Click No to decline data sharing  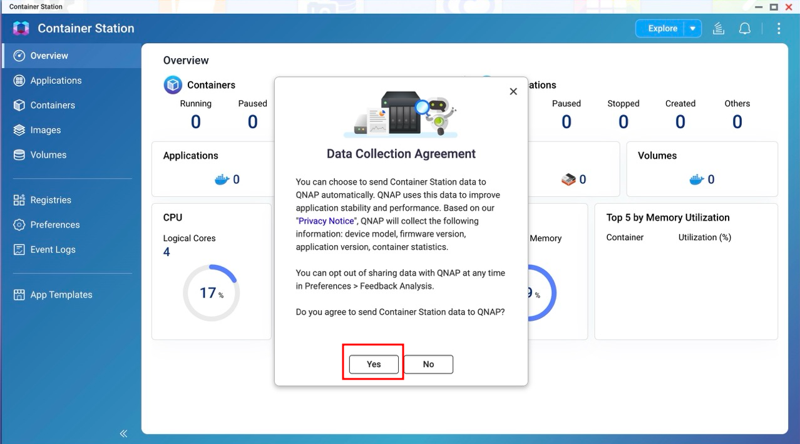coord(428,364)
